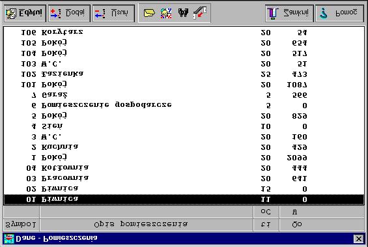Image resolution: width=368 pixels, height=247 pixels.
Task: Open Pomoc help
Action: click(339, 14)
